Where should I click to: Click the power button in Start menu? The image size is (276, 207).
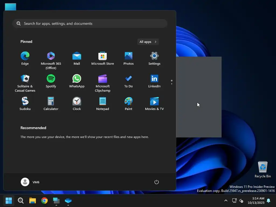tap(157, 182)
